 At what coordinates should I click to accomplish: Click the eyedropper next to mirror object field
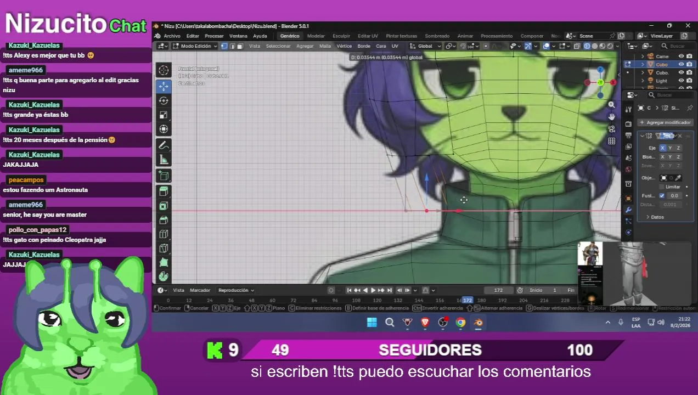pyautogui.click(x=678, y=178)
